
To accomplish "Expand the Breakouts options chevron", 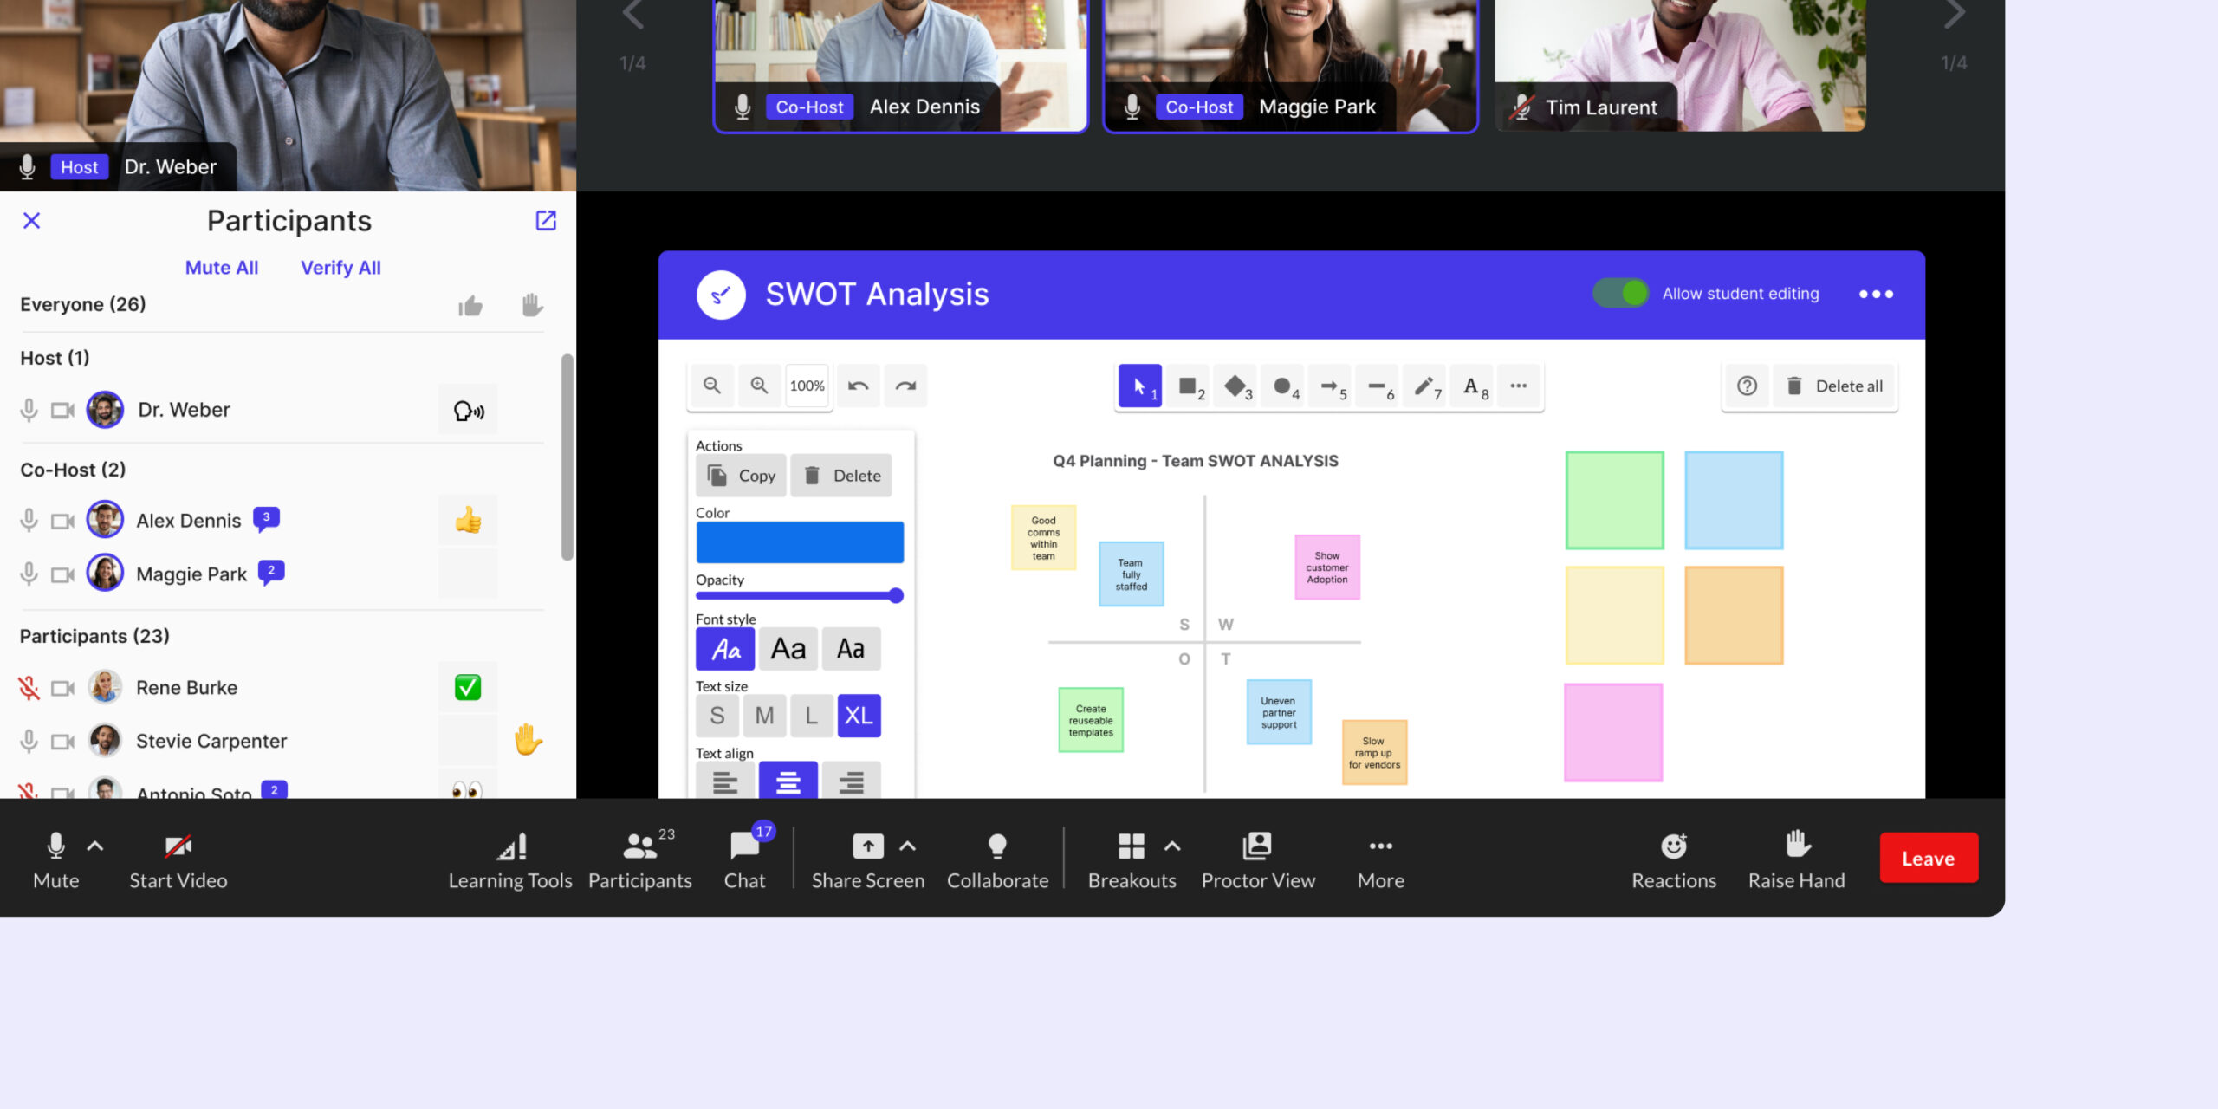I will point(1172,846).
